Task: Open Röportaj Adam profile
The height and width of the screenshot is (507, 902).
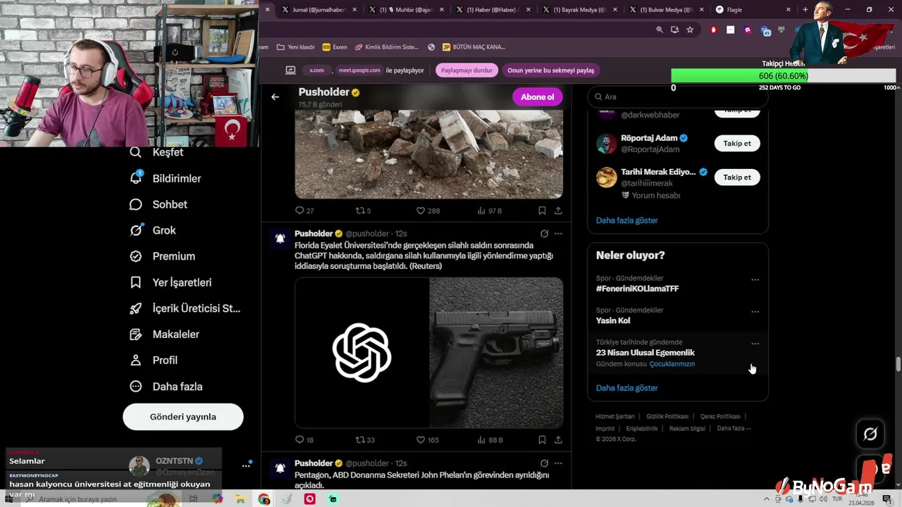Action: 648,138
